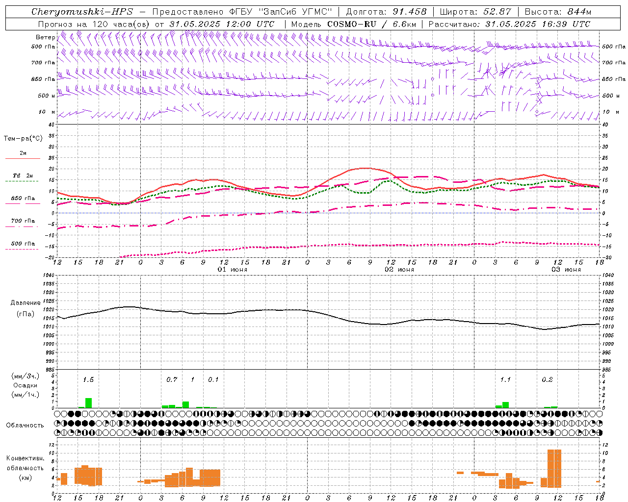Click the 850 гПа temperature legend entry

pyautogui.click(x=23, y=199)
